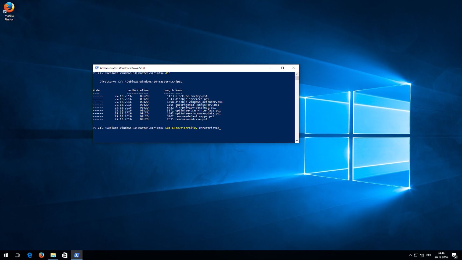The height and width of the screenshot is (260, 462).
Task: Launch Microsoft Edge from the taskbar
Action: pos(30,255)
